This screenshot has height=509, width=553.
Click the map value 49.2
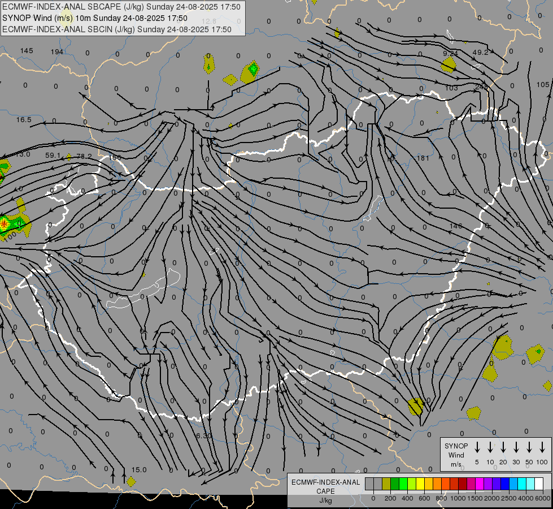point(480,53)
